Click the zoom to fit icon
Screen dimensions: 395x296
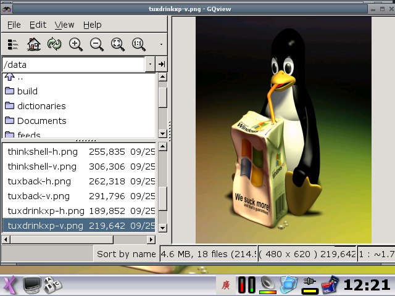[117, 44]
